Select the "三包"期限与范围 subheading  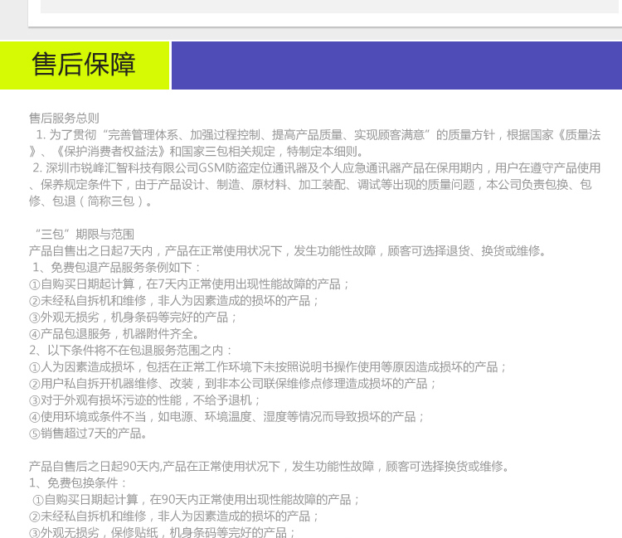pos(81,234)
